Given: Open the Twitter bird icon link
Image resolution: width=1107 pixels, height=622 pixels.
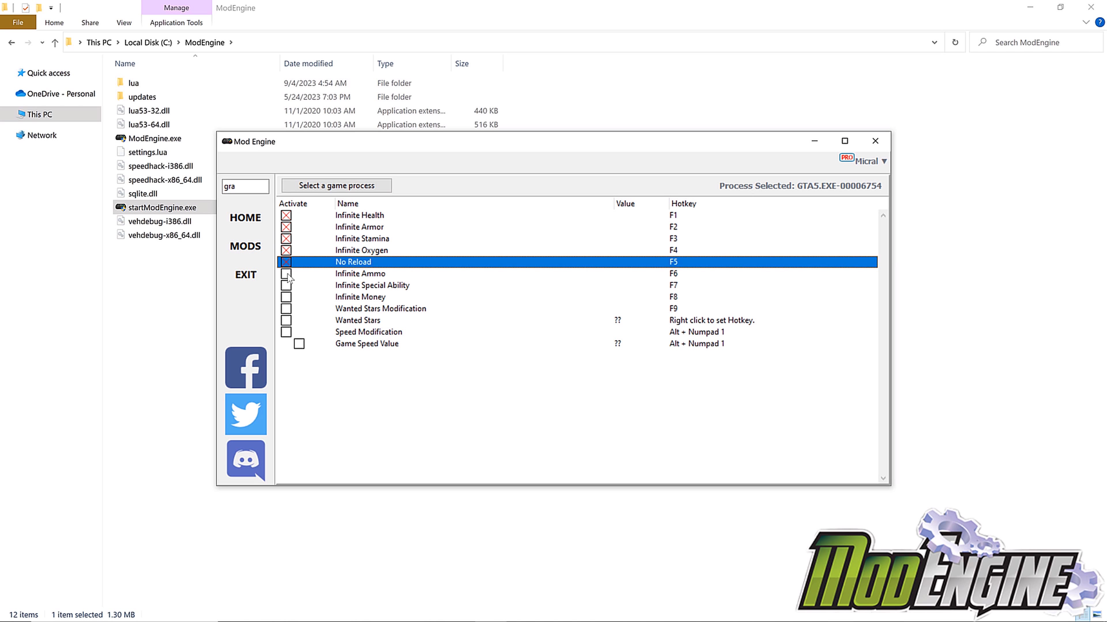Looking at the screenshot, I should click(x=246, y=414).
